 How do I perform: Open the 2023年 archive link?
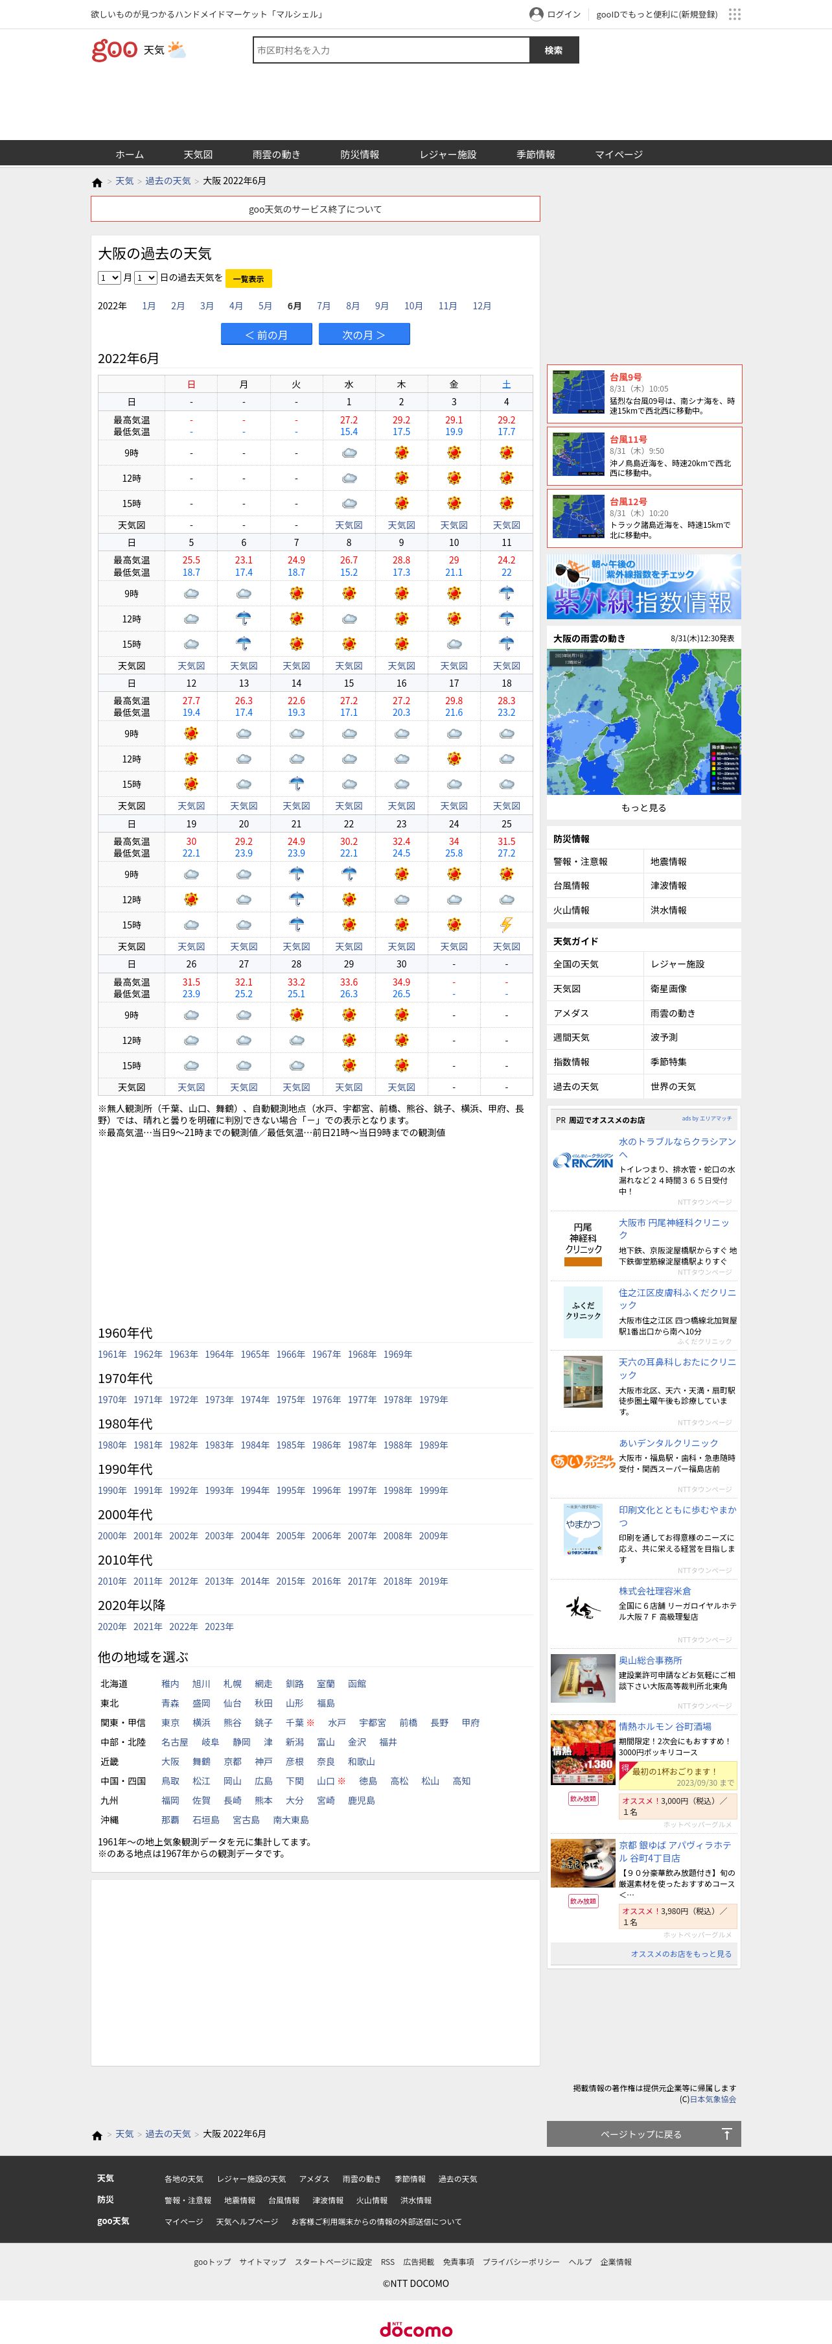tap(219, 1626)
